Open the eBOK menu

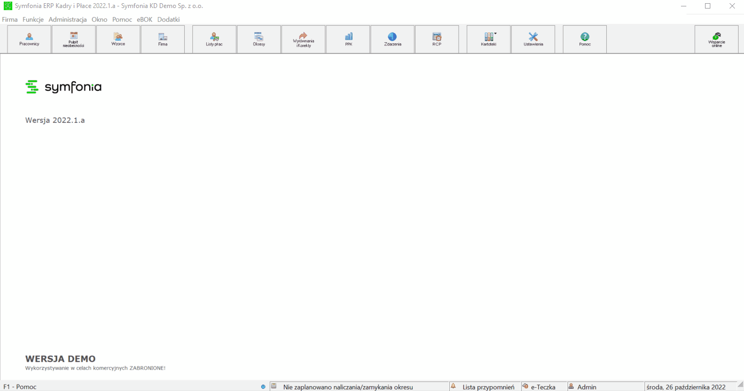tap(145, 19)
